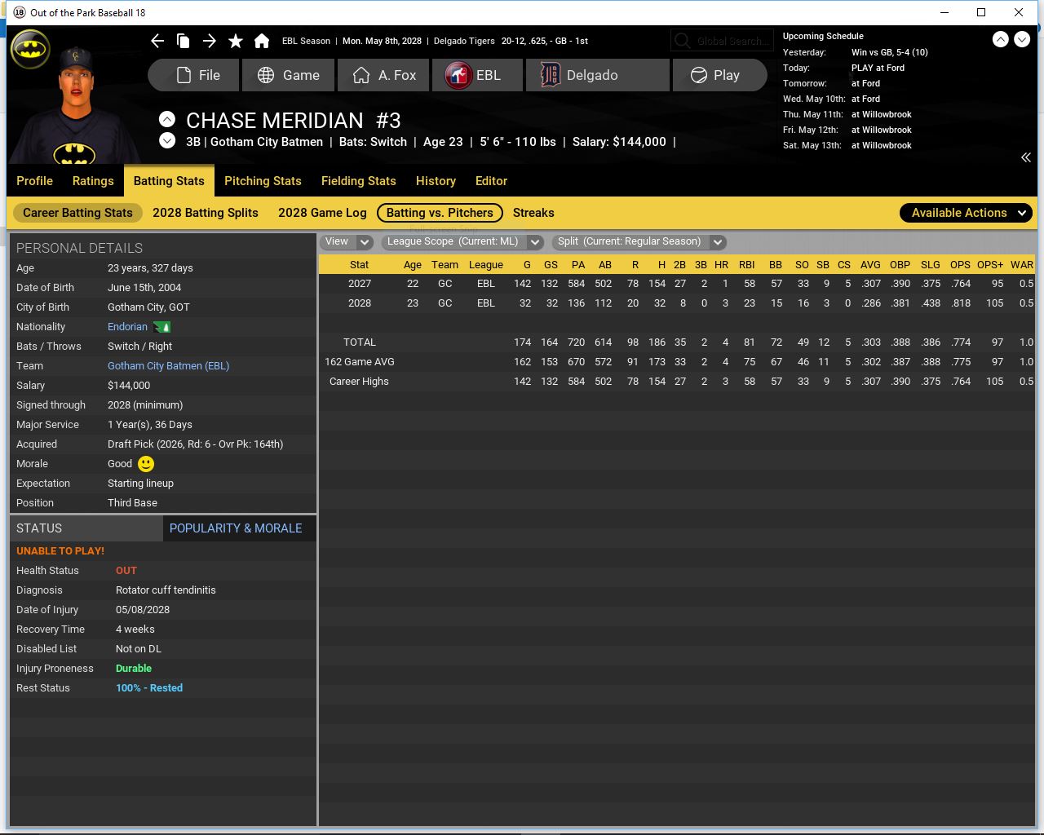This screenshot has height=835, width=1044.
Task: Open the EBL league menu
Action: pyautogui.click(x=477, y=75)
